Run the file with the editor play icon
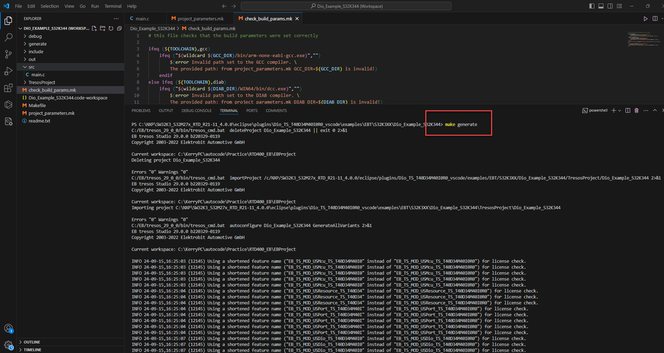Screen dimensions: 664x353 pos(645,19)
